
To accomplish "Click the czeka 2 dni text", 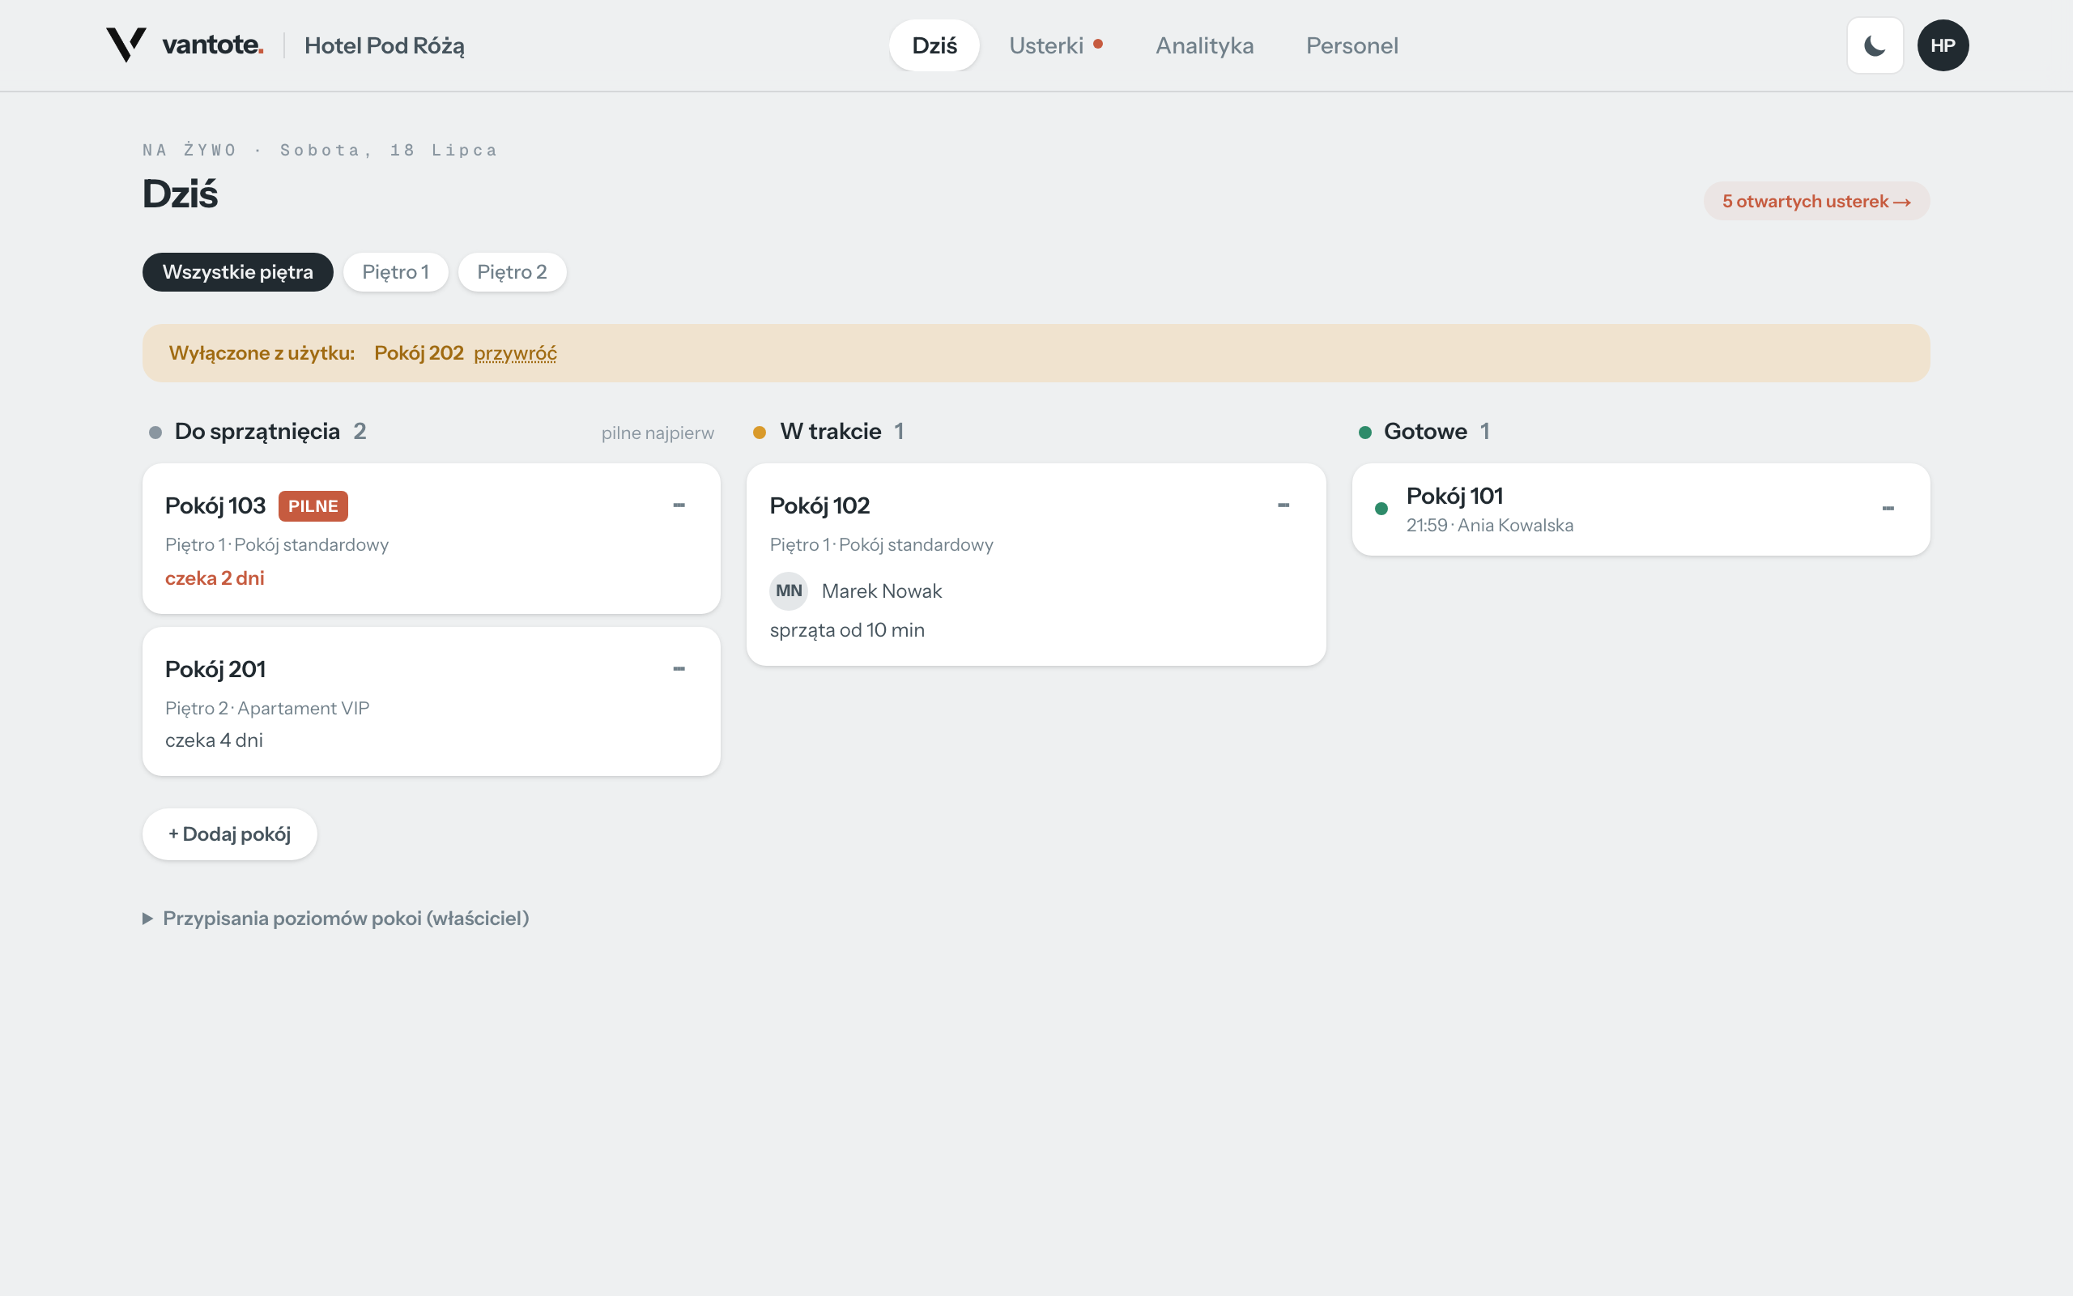I will point(214,578).
